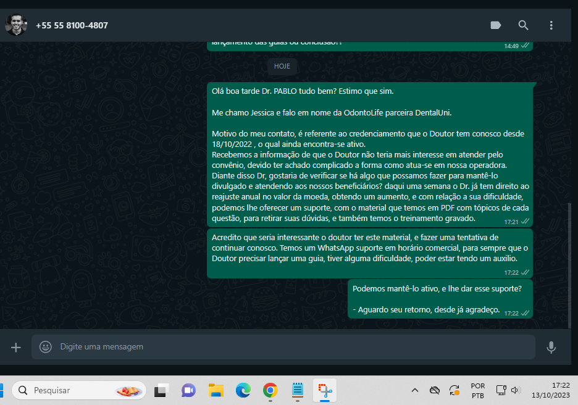Click the ticks on 'Aguardo seu retorno' message
The width and height of the screenshot is (578, 405).
point(526,313)
